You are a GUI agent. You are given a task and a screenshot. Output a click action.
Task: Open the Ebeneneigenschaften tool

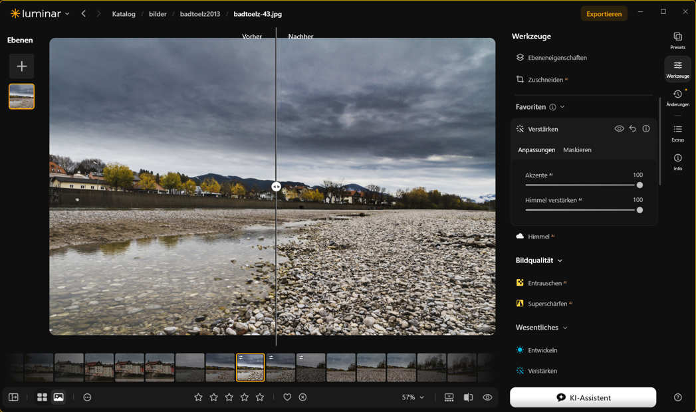coord(552,58)
